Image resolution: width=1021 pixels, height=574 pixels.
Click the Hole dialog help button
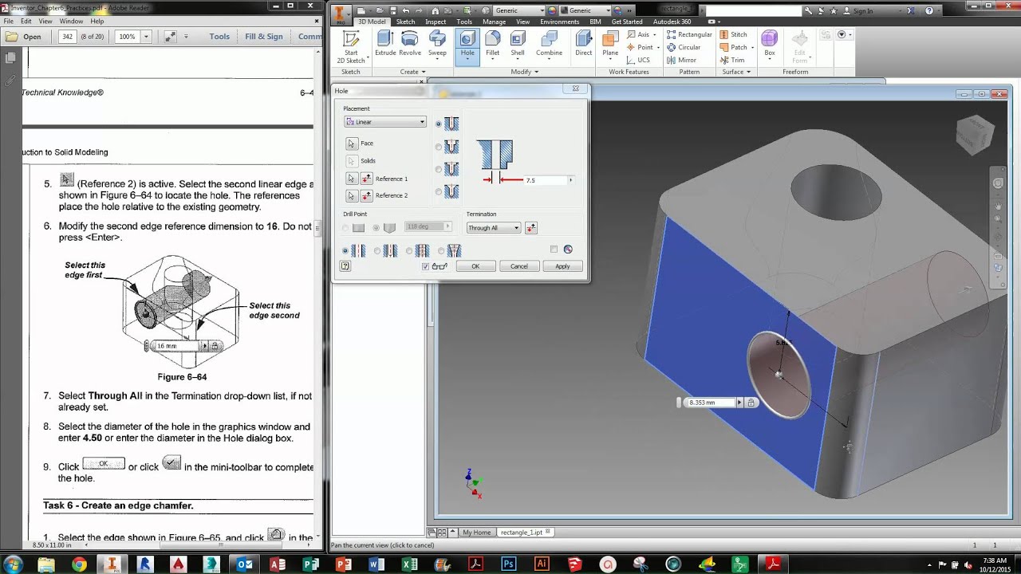click(x=345, y=266)
